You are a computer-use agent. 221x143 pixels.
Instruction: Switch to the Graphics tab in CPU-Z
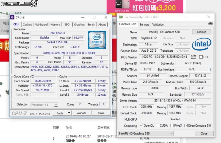click(79, 25)
